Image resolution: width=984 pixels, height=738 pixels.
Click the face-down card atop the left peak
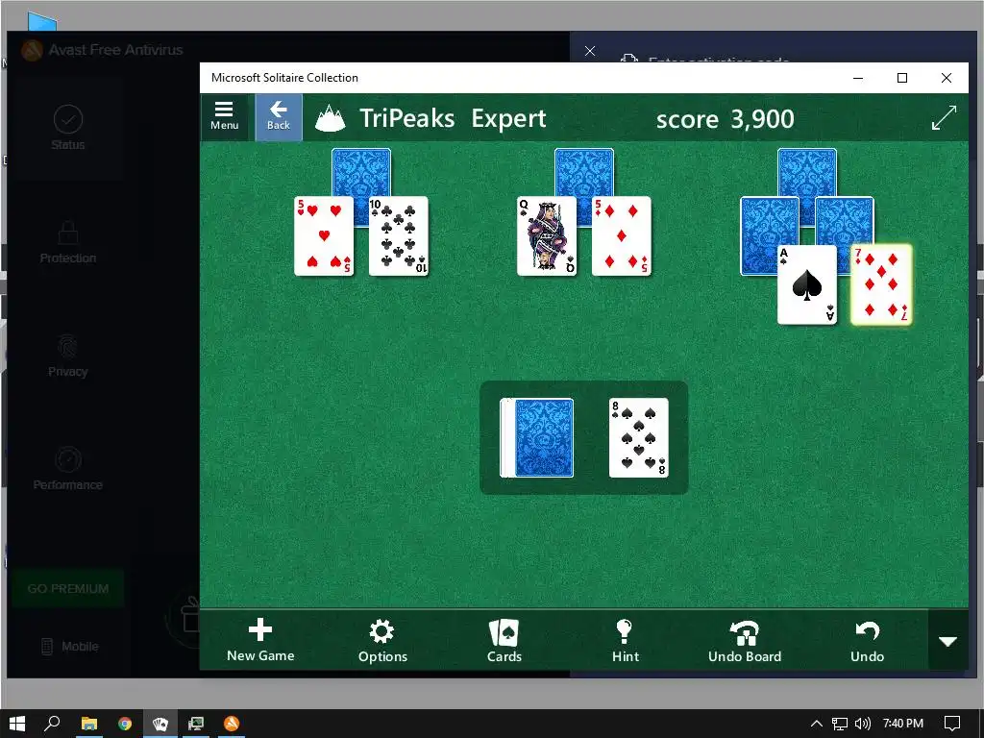[x=361, y=172]
